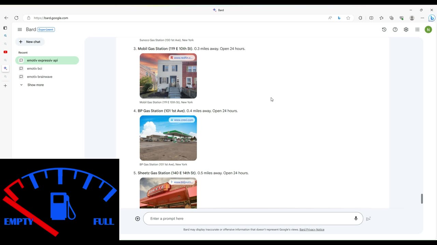Open browser extensions puzzle icon
This screenshot has width=437, height=245.
point(361,18)
